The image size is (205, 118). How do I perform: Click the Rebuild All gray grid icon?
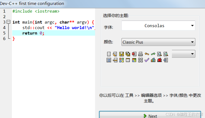140,60
